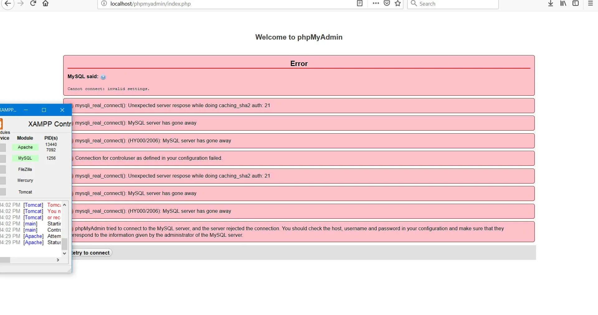
Task: Toggle the Apache service checkbox in XAMPP
Action: click(3, 147)
